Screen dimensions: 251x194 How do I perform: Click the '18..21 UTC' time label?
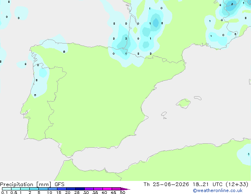coord(207,184)
